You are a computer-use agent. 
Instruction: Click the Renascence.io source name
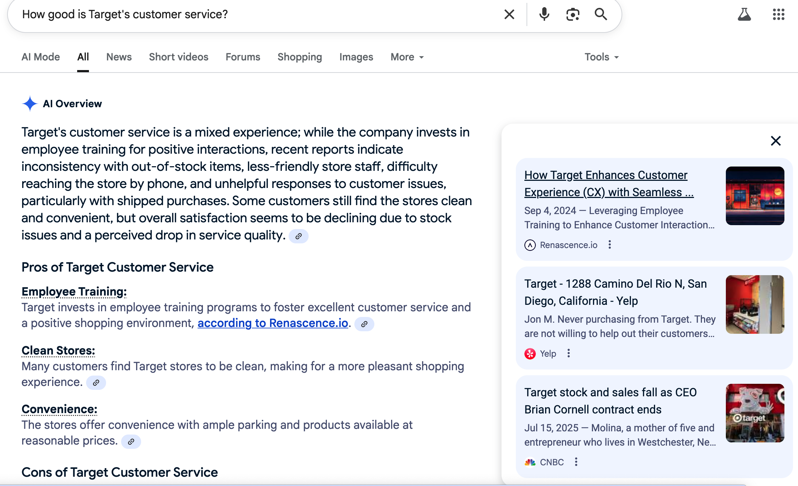pos(568,245)
